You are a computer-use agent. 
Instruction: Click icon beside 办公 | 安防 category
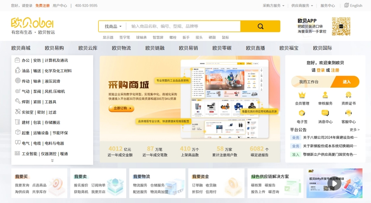[x=17, y=60]
